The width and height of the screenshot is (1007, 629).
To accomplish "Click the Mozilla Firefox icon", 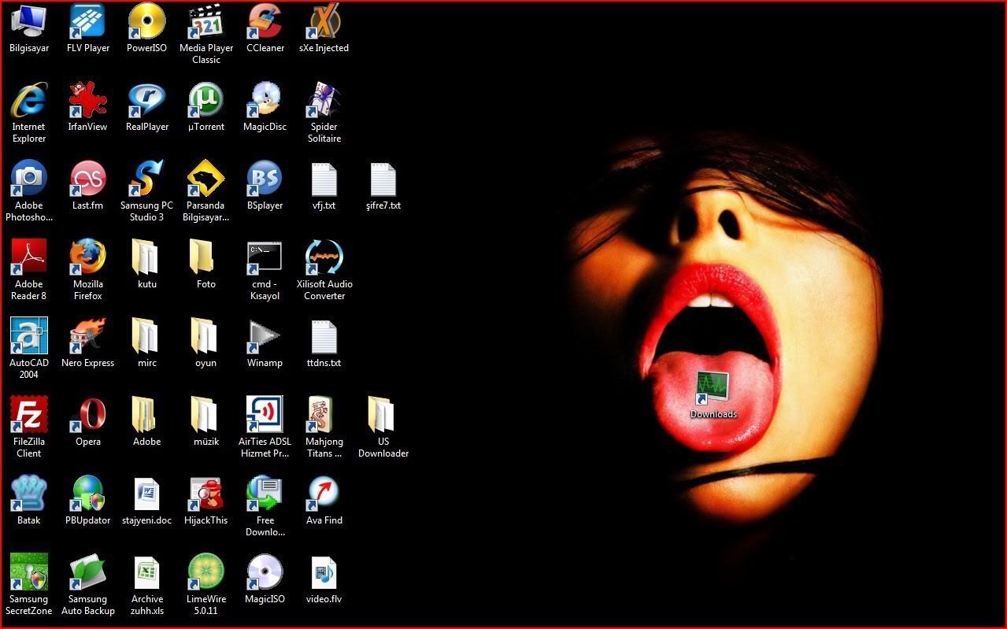I will [87, 258].
